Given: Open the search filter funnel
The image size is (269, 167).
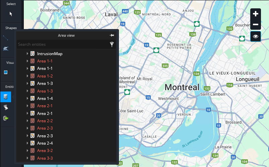Looking at the screenshot, I should (x=112, y=44).
